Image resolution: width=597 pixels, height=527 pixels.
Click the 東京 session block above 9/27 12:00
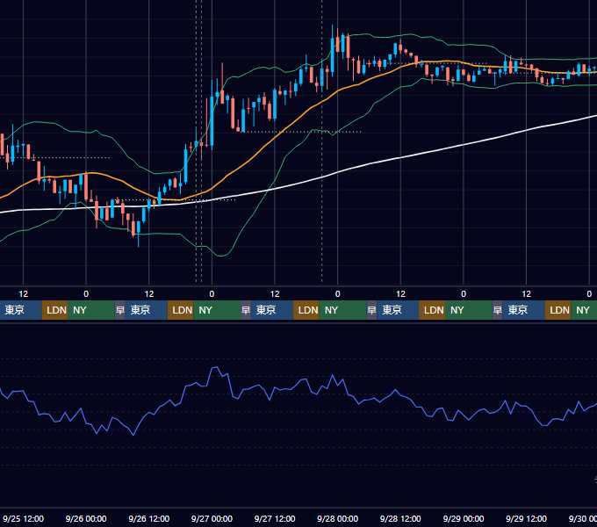coord(272,310)
